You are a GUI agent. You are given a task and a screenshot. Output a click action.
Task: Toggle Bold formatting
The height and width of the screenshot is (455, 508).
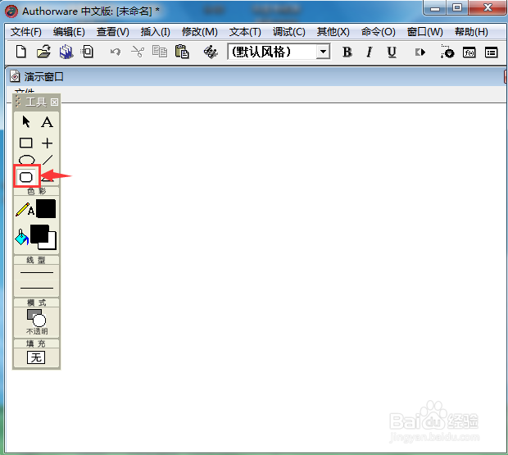[347, 52]
